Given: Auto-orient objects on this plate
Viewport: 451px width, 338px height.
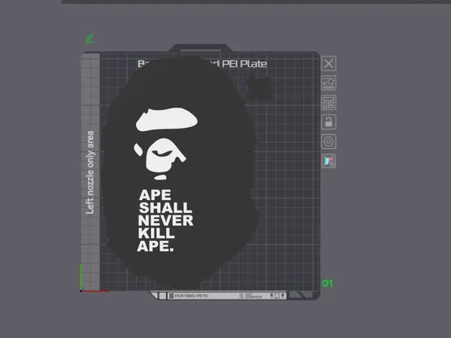Looking at the screenshot, I should [x=328, y=83].
